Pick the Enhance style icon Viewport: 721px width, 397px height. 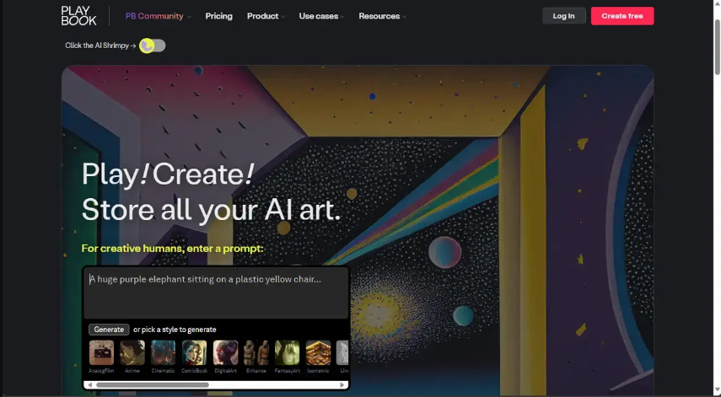256,352
